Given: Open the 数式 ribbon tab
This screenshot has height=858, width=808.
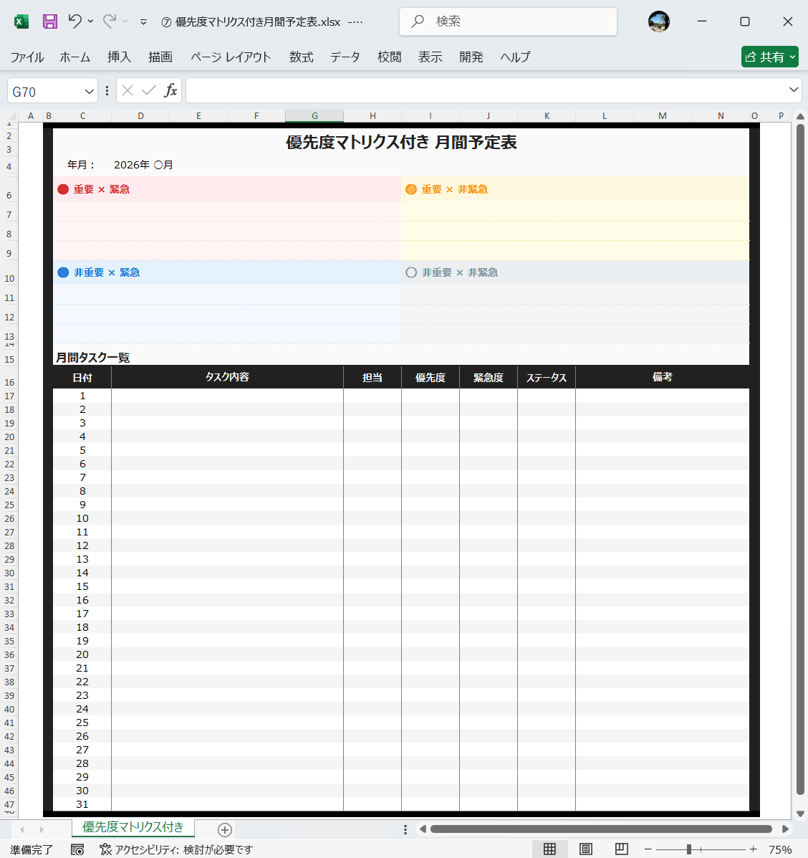Looking at the screenshot, I should pyautogui.click(x=301, y=57).
